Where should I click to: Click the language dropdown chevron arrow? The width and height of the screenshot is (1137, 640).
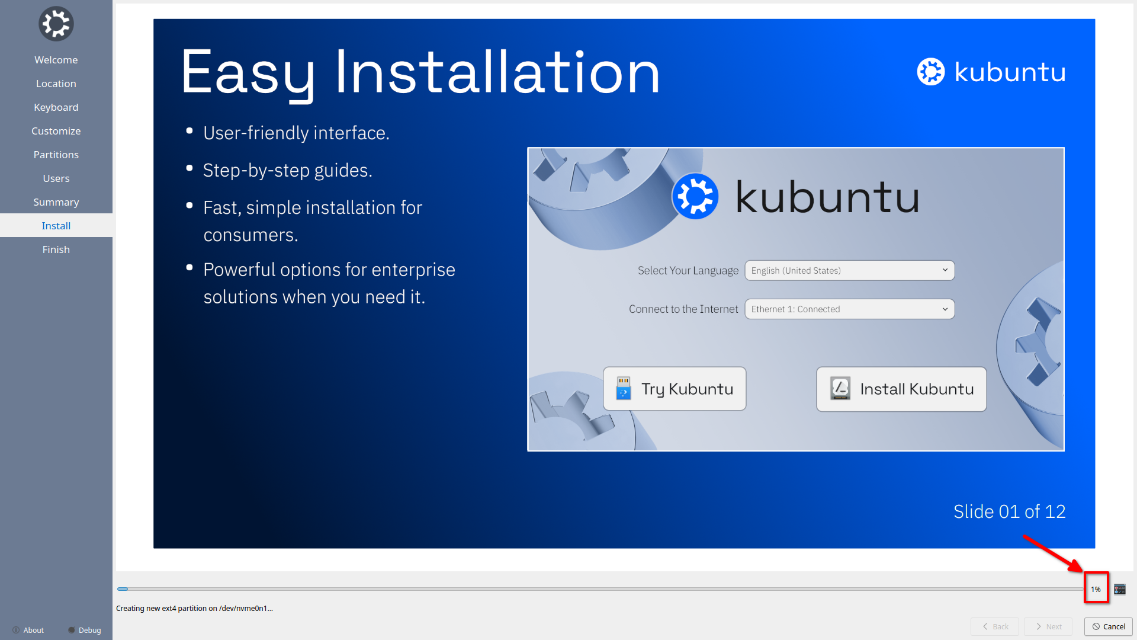pyautogui.click(x=945, y=270)
